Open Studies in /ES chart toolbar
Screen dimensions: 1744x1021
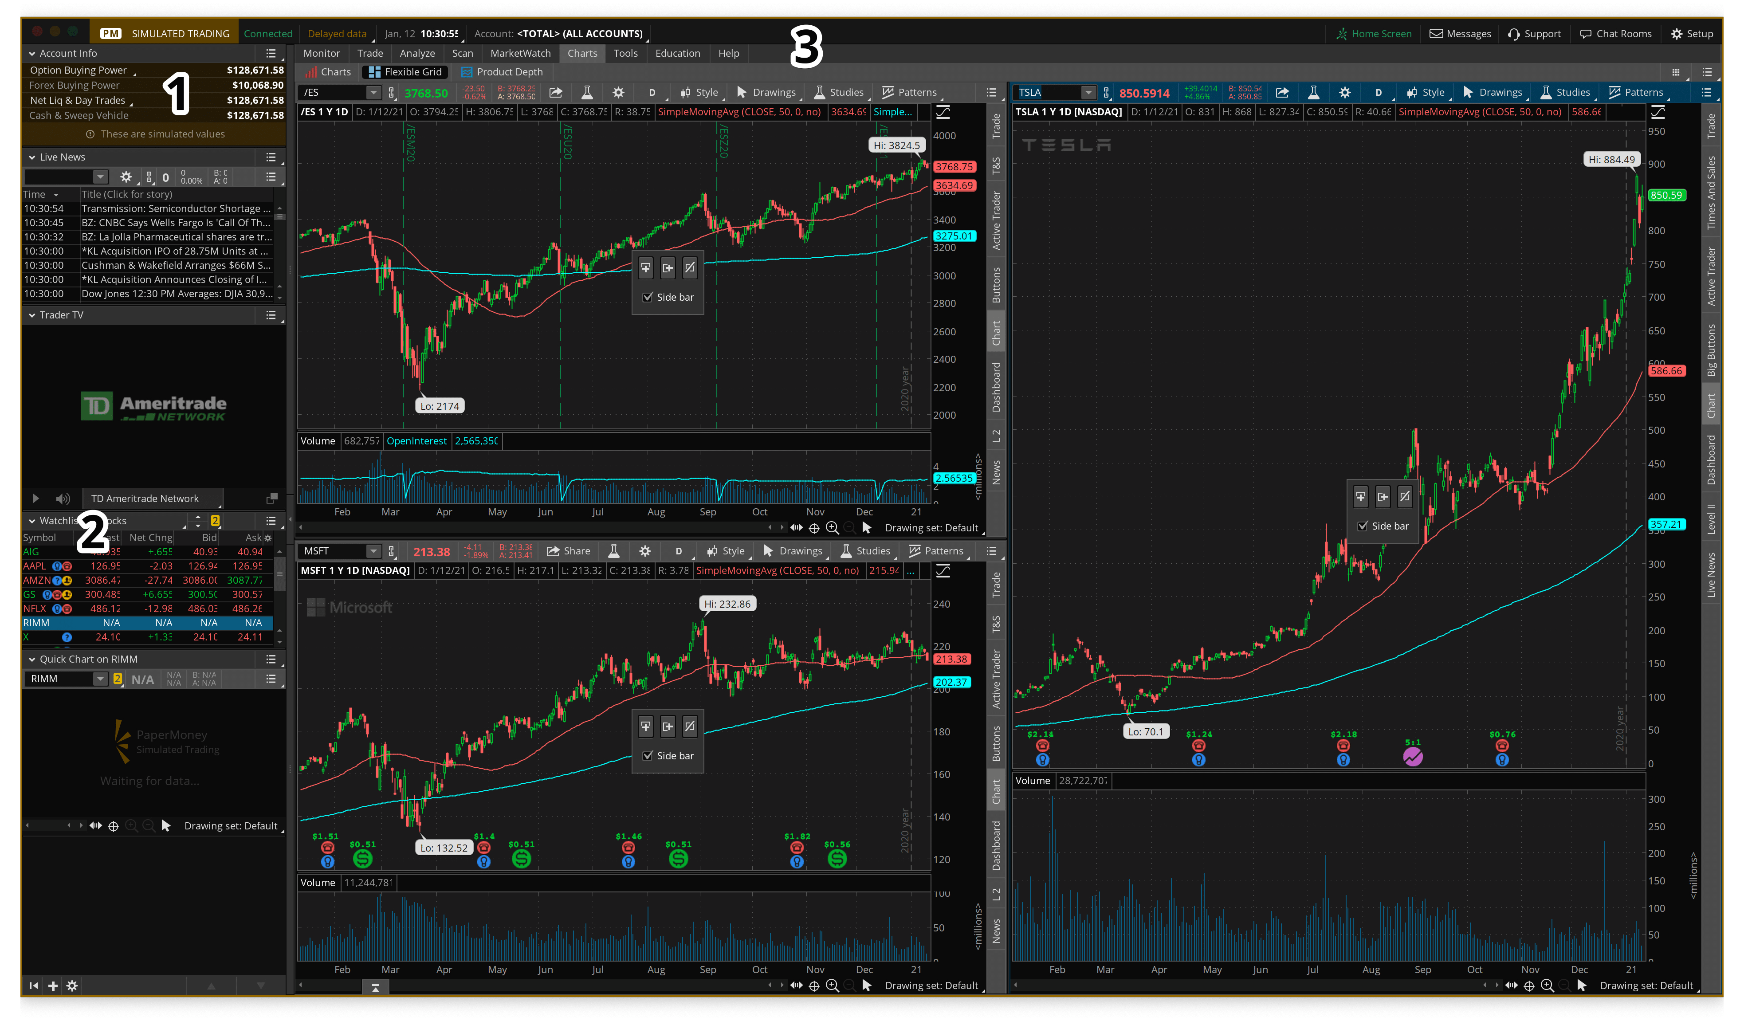click(839, 93)
